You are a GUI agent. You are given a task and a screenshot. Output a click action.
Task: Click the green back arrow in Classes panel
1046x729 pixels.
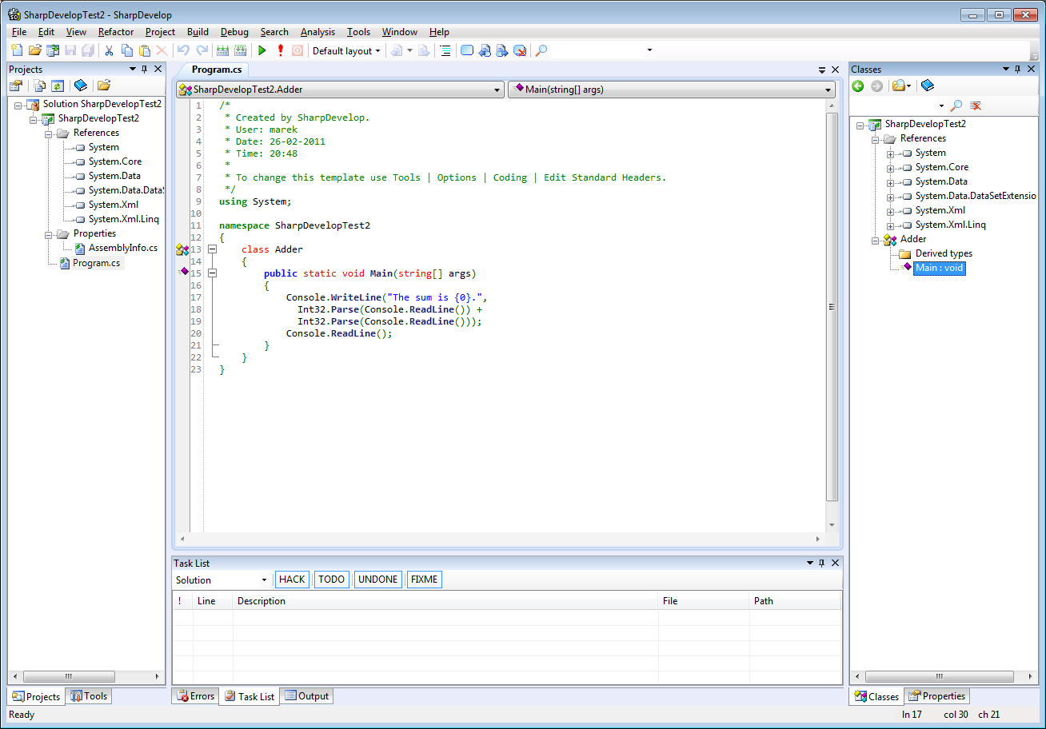click(x=858, y=86)
